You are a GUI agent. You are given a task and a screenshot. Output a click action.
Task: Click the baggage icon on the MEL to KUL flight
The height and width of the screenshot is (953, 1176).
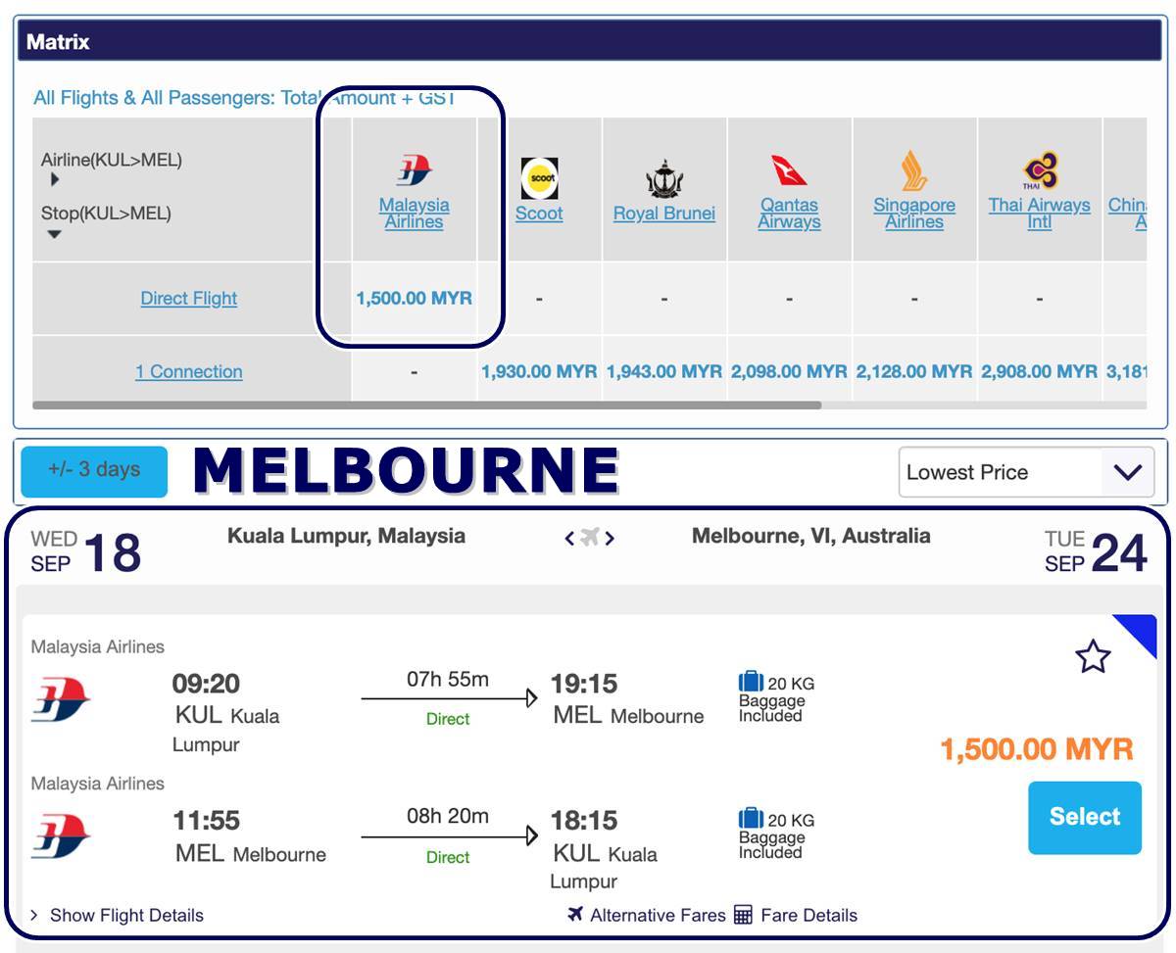point(751,819)
